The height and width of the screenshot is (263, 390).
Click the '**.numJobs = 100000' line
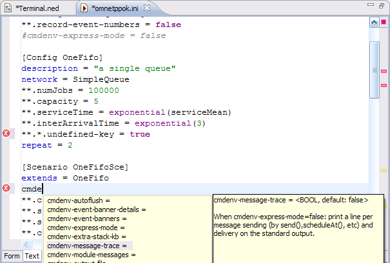[x=70, y=90]
